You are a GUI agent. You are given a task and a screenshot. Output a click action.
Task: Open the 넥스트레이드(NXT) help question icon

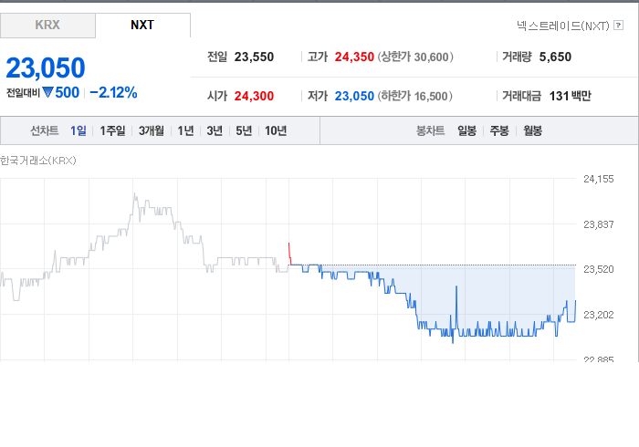pos(618,26)
